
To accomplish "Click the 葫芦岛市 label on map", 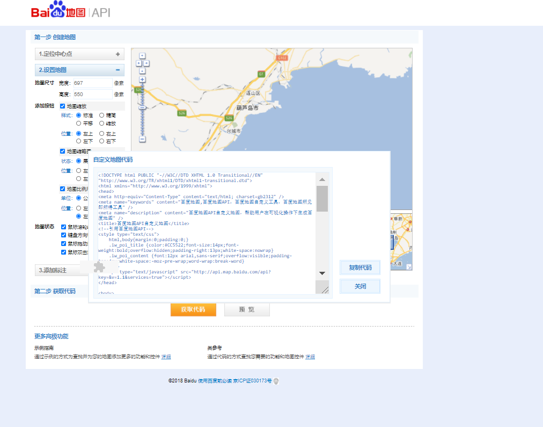I will (x=247, y=108).
